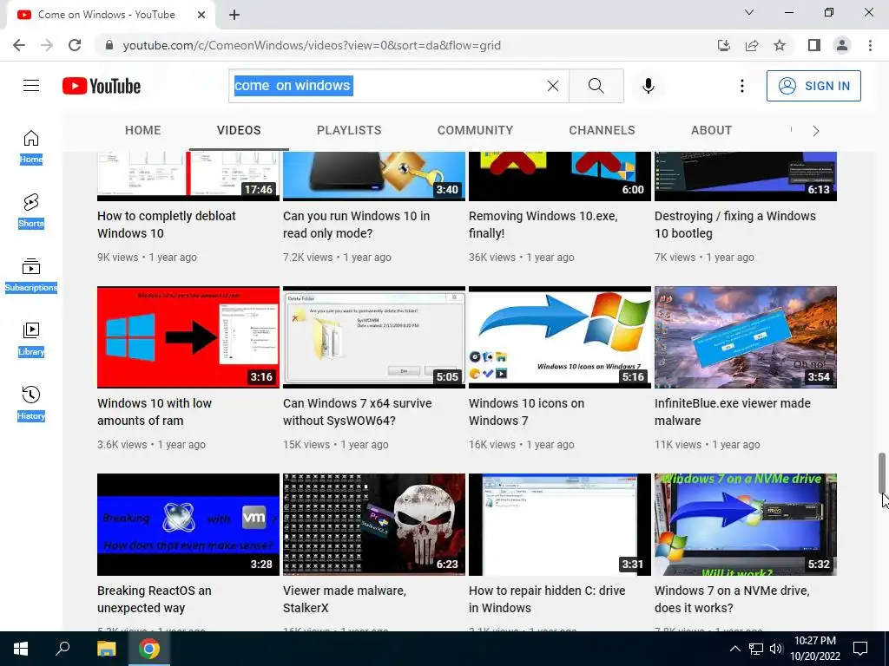Click the Breaking ReactOS thumbnail 3:28

tap(188, 525)
